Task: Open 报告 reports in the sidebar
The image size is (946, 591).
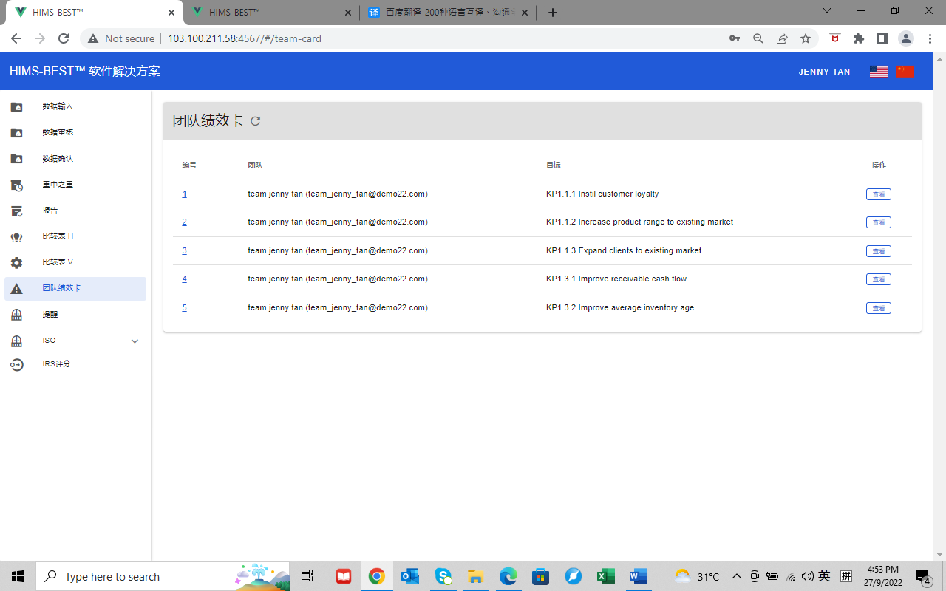Action: click(50, 211)
